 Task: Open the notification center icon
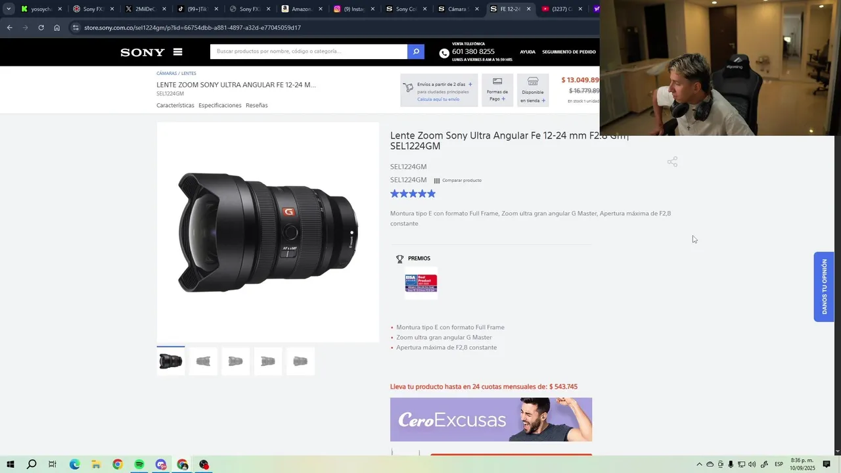[x=827, y=464]
